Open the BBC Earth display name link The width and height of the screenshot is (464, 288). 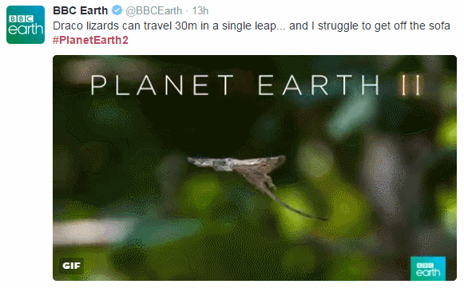(80, 10)
